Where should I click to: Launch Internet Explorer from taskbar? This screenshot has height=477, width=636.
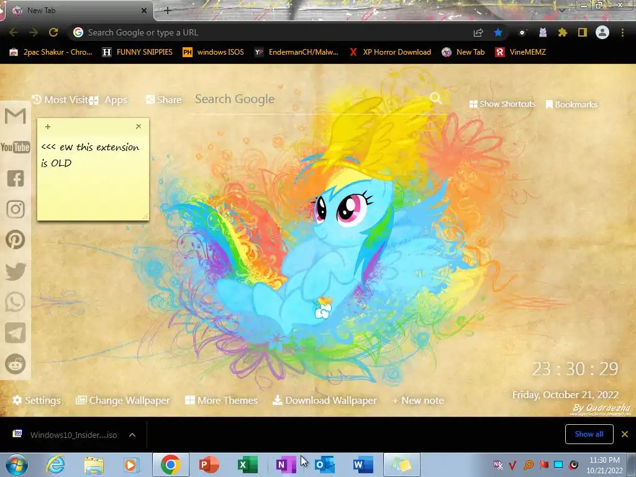click(55, 465)
